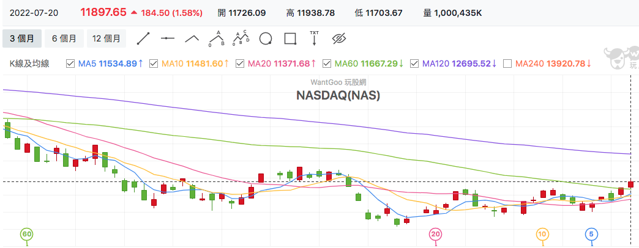
Task: Click the MA5 value 11534.89
Action: point(118,64)
